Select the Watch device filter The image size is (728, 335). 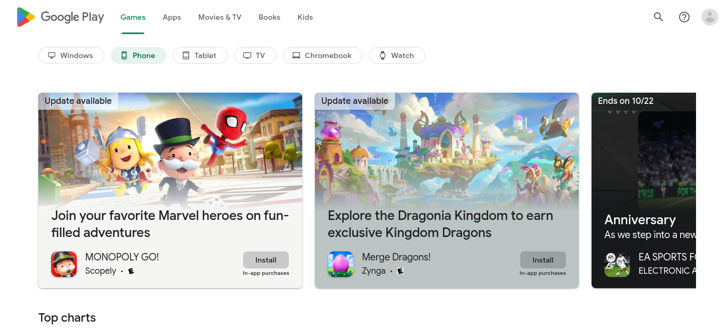coord(397,55)
